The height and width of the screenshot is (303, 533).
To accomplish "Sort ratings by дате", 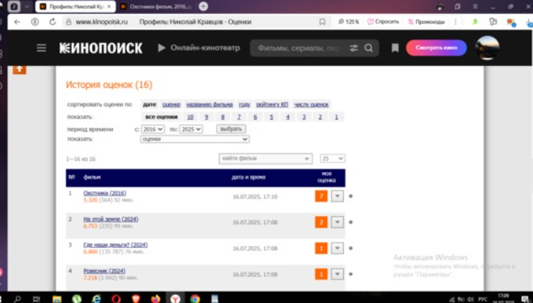I will [x=150, y=104].
